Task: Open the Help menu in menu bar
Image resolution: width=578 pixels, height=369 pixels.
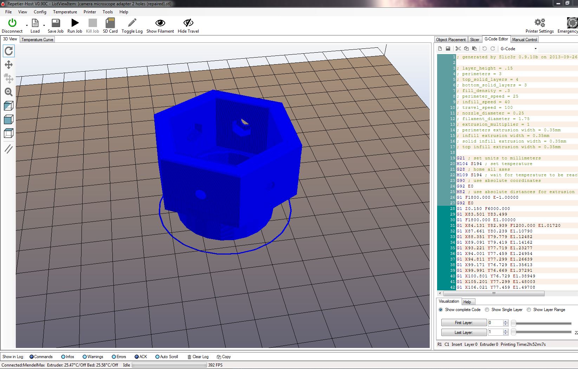Action: (124, 12)
